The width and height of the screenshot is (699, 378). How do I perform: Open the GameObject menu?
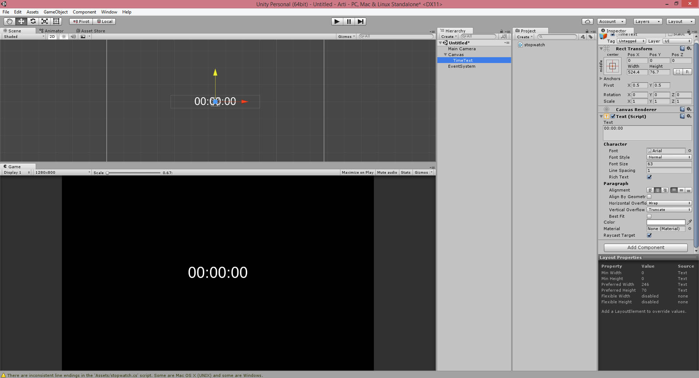[x=56, y=12]
